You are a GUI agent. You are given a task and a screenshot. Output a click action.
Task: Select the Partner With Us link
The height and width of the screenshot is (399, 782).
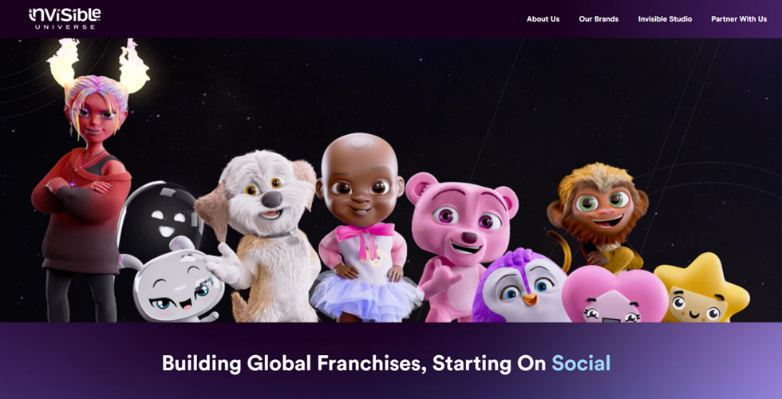(x=739, y=19)
